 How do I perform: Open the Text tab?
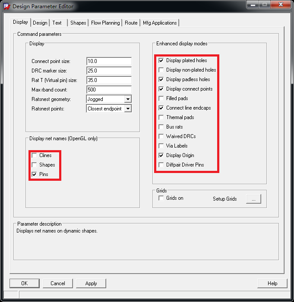pyautogui.click(x=57, y=23)
